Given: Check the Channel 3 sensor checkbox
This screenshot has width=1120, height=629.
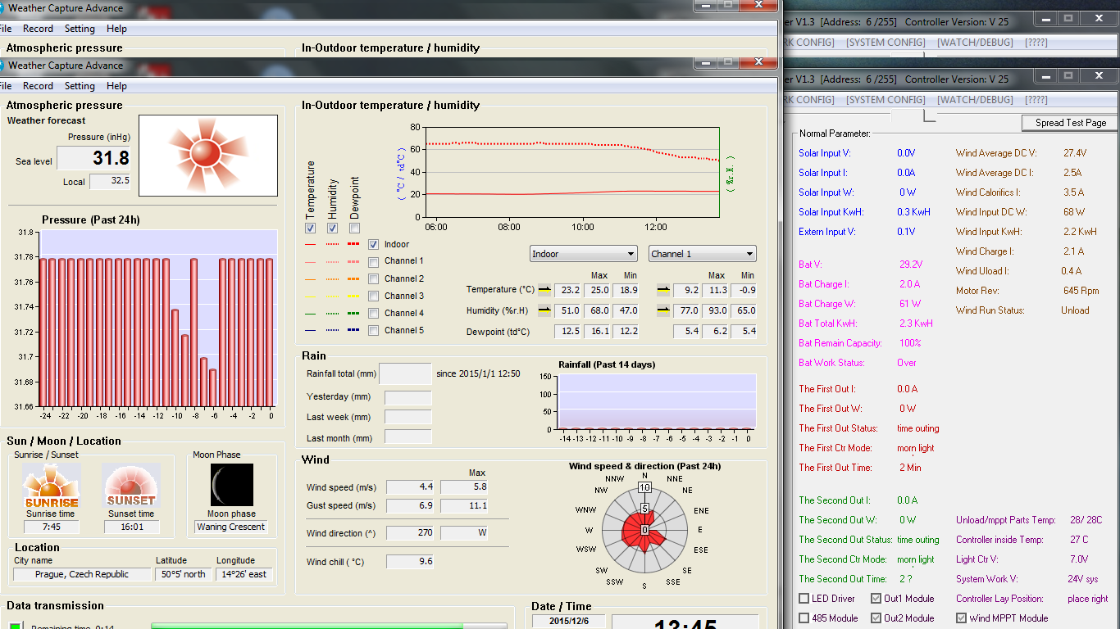Looking at the screenshot, I should [x=374, y=296].
